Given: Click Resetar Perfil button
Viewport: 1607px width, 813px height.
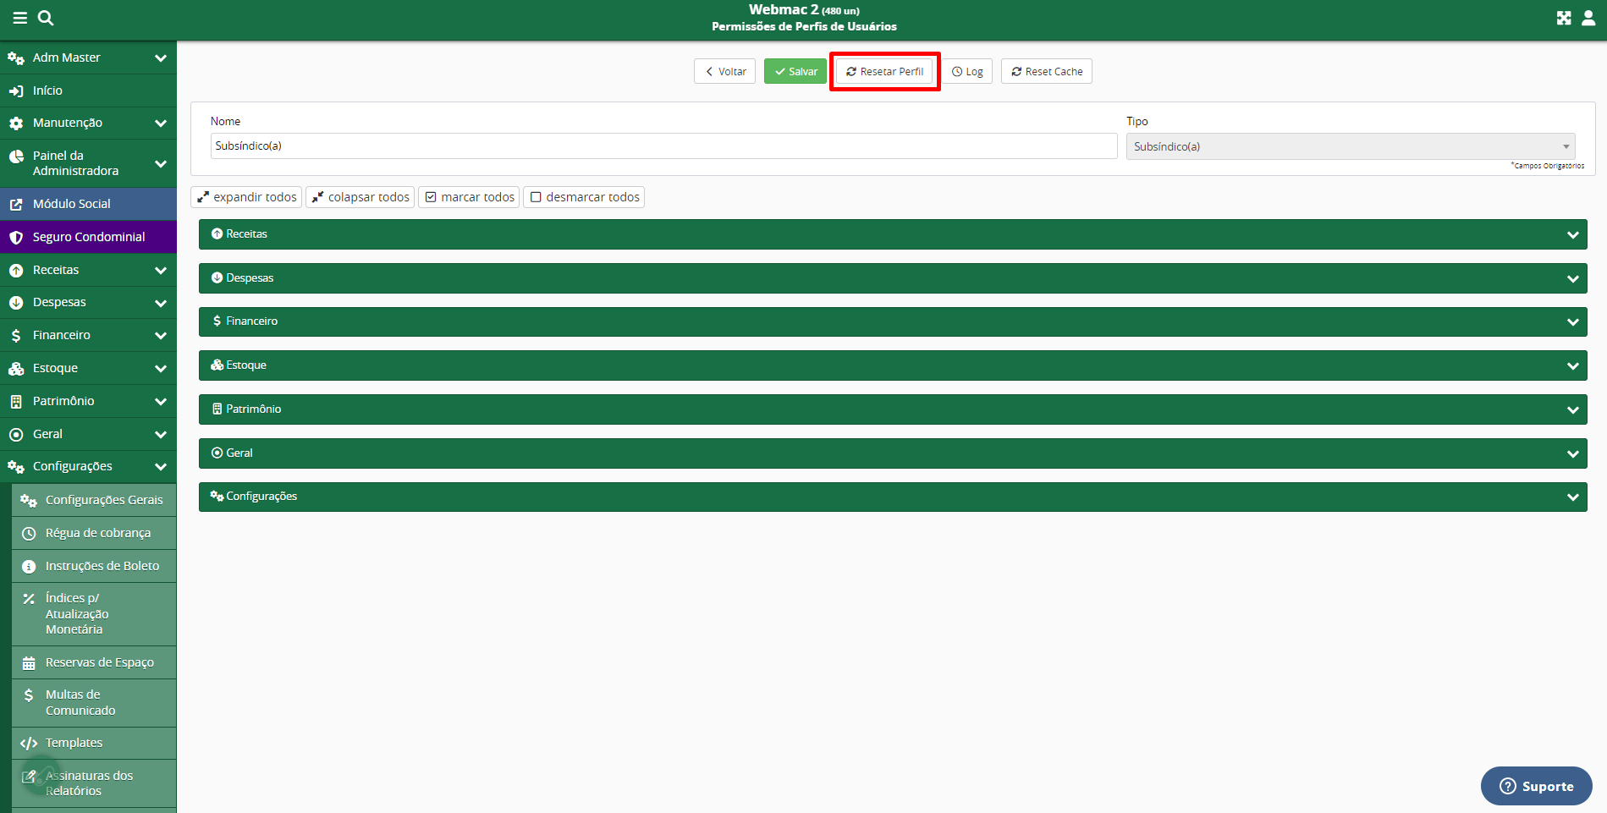Looking at the screenshot, I should click(884, 72).
